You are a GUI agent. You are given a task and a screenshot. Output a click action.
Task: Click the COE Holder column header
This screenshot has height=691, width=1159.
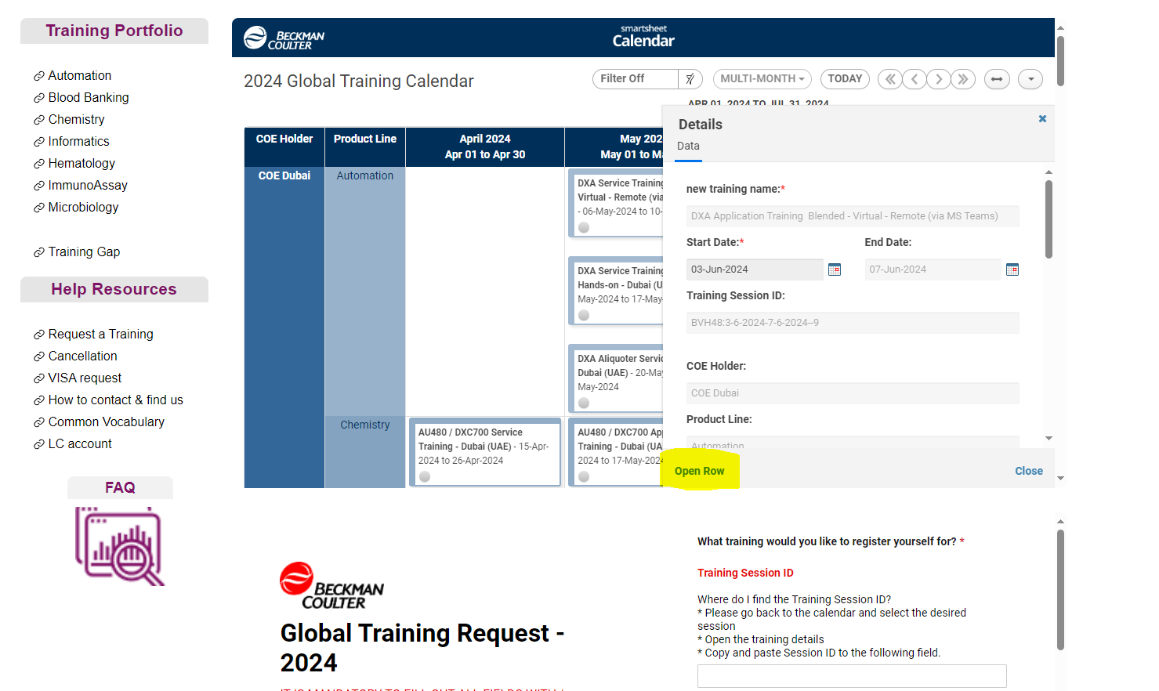point(284,147)
